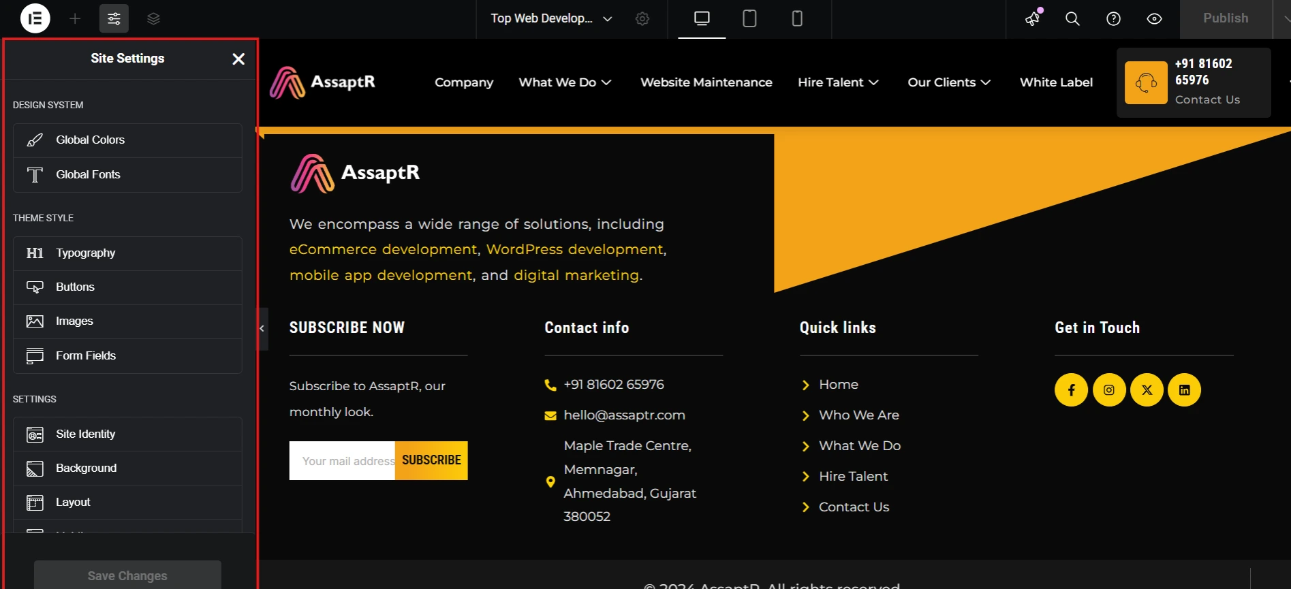Click +91 81602 65976 in Contact info
The image size is (1291, 589).
pyautogui.click(x=614, y=385)
